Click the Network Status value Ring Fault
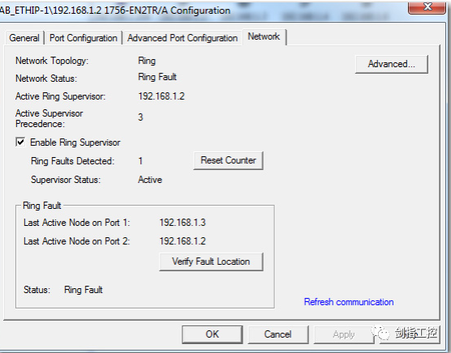The width and height of the screenshot is (451, 353). click(157, 77)
